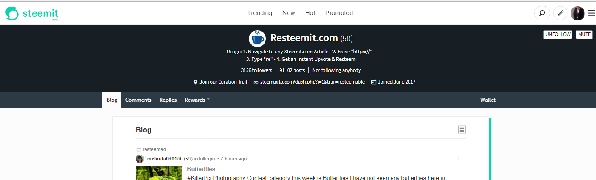Click the Butterflies post summary text
This screenshot has width=596, height=180.
319,178
